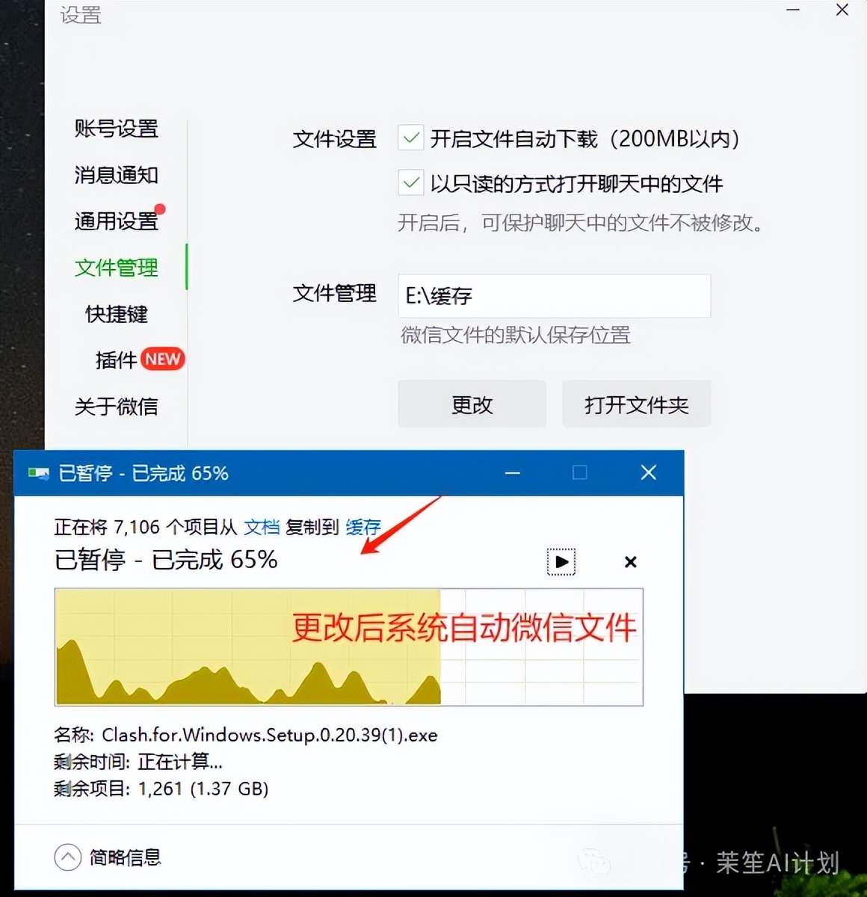Click the E:\缓存 file path field
The image size is (867, 897).
tap(554, 296)
